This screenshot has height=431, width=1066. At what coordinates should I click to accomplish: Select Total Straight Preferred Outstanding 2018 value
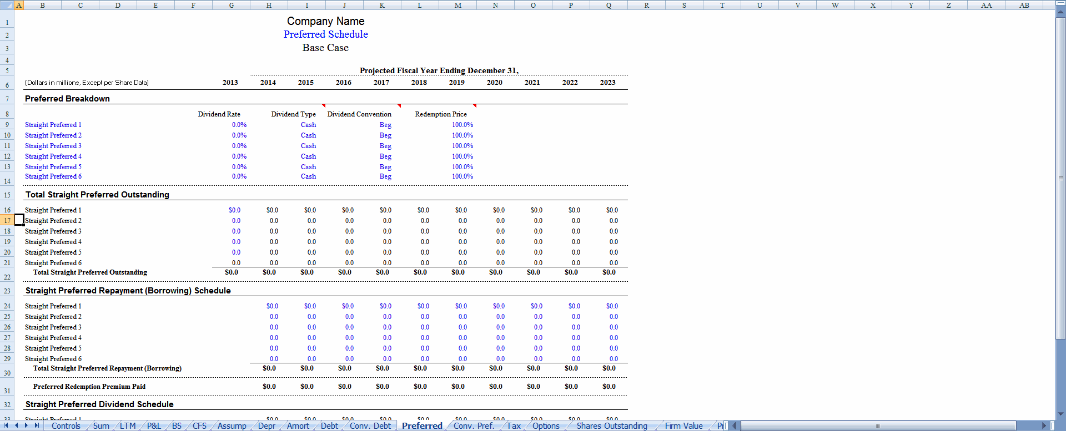pos(420,272)
